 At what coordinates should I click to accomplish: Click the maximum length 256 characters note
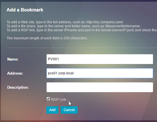47,38
